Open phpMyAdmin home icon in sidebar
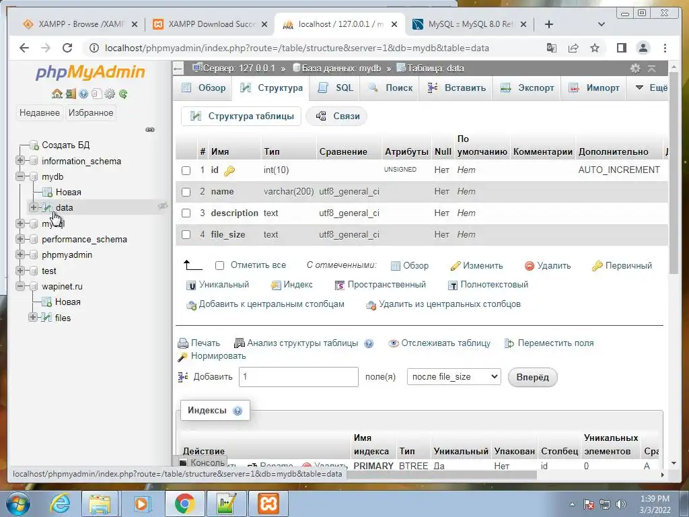 [x=57, y=94]
